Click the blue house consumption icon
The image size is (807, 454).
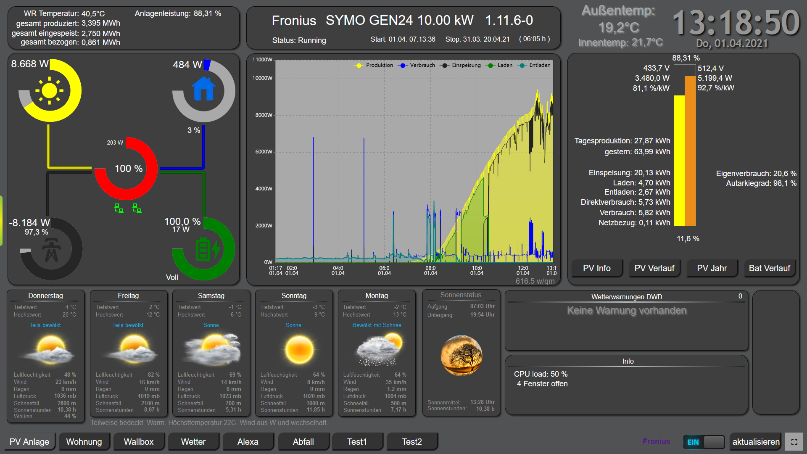point(204,89)
